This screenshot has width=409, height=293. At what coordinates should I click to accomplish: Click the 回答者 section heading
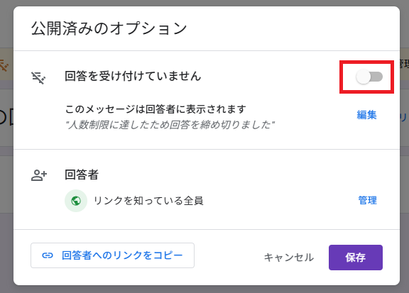pyautogui.click(x=82, y=175)
